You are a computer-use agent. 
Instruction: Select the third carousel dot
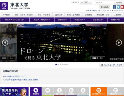tap(60, 65)
